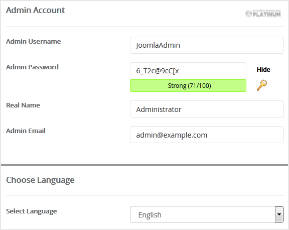
Task: Click the Admin Email input box
Action: click(x=207, y=135)
